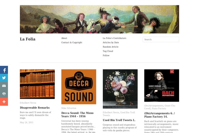This screenshot has height=133, width=199.
Task: Open the Tag Cloud page
Action: click(x=108, y=51)
